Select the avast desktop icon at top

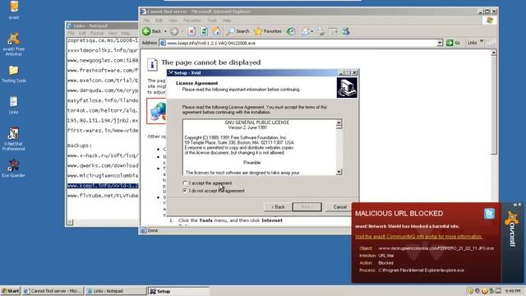click(x=14, y=10)
